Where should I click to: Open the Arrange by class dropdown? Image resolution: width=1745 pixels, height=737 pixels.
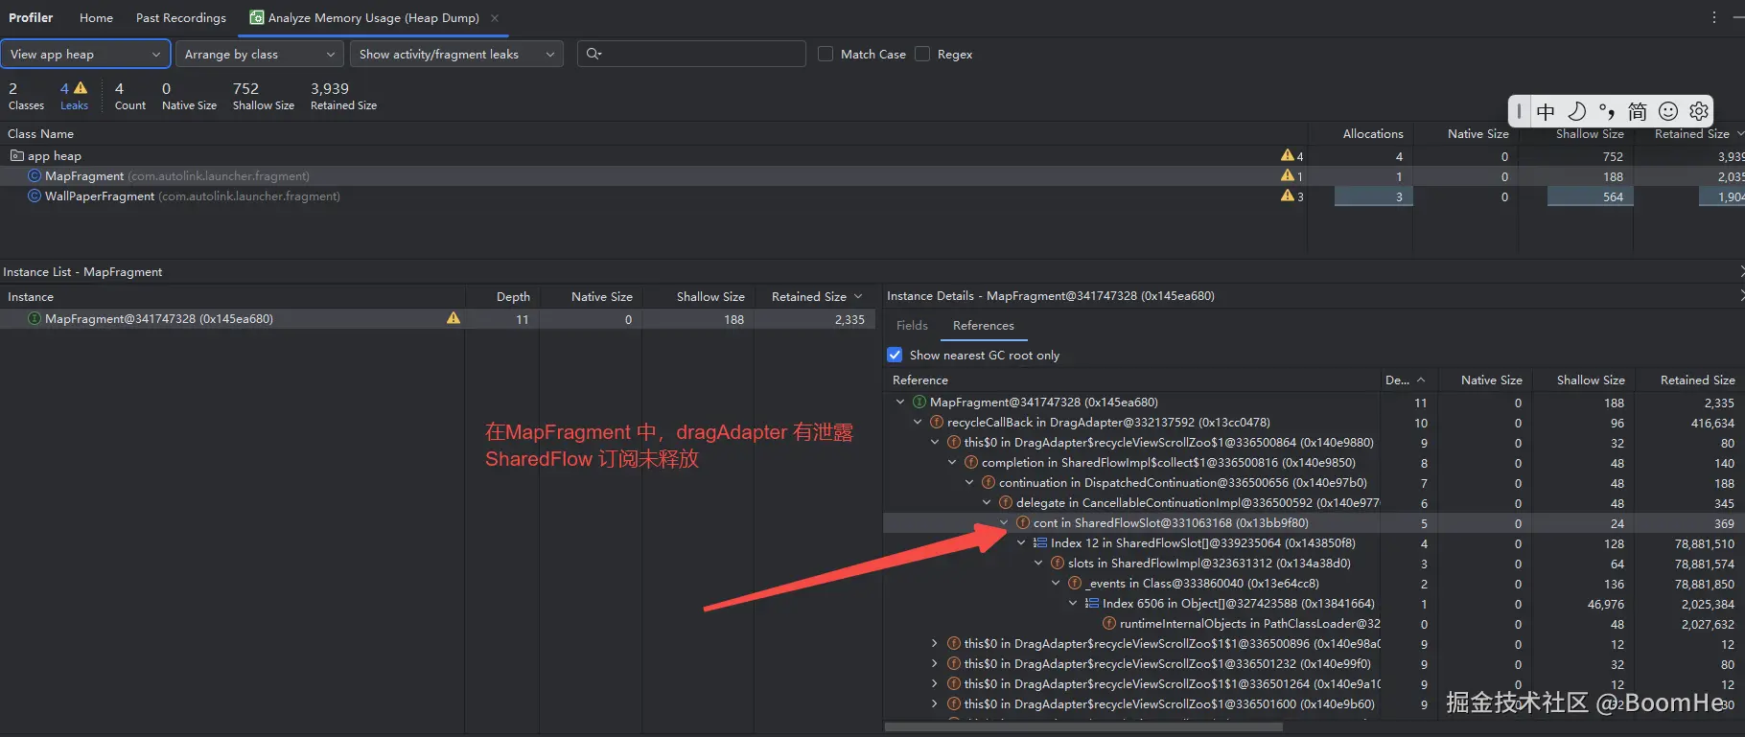(259, 55)
